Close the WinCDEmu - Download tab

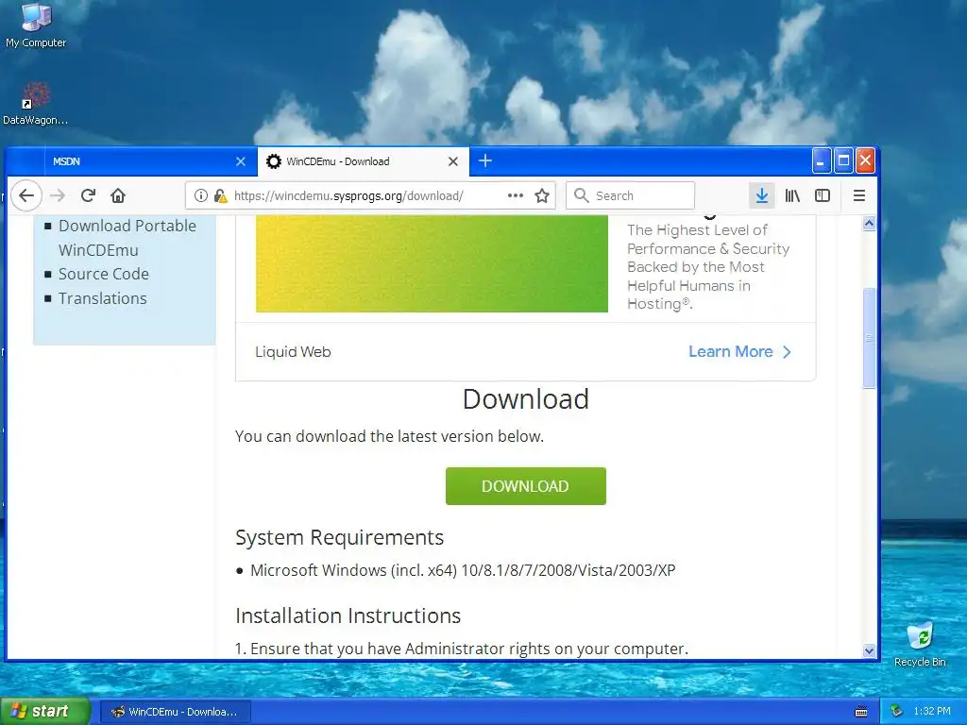pos(452,161)
